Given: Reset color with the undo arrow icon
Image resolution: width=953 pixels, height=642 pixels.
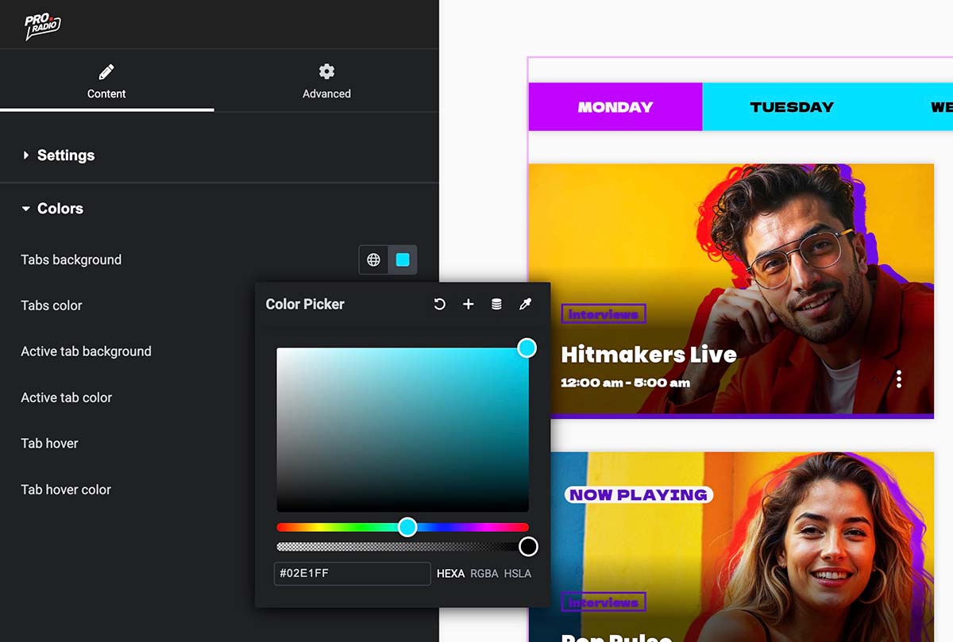Looking at the screenshot, I should tap(439, 304).
